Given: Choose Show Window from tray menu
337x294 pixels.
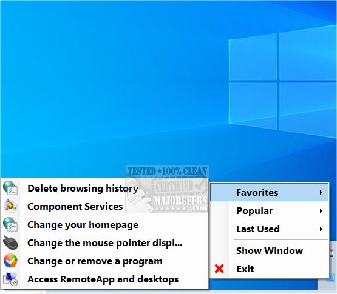Looking at the screenshot, I should [x=270, y=250].
